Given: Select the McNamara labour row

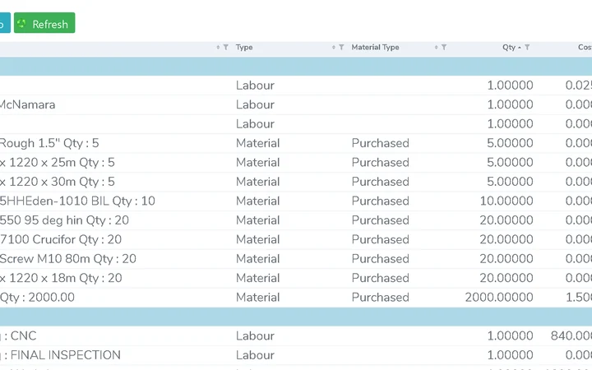Looking at the screenshot, I should pyautogui.click(x=296, y=104).
